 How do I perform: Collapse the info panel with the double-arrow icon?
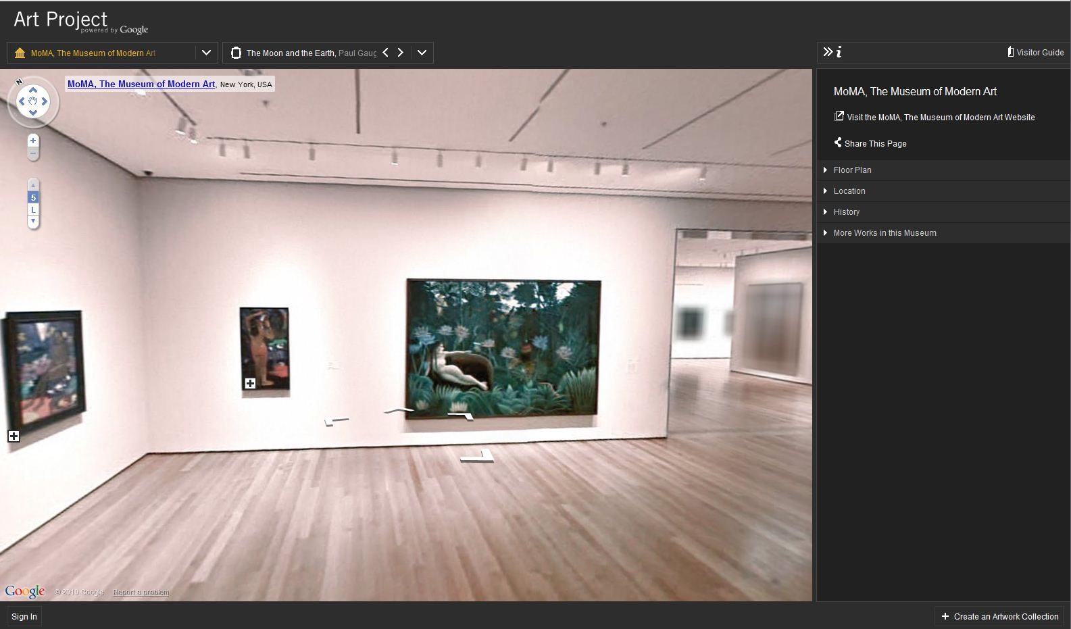coord(828,52)
